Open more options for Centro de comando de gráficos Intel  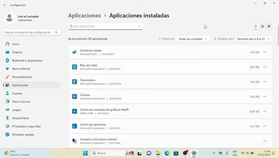(x=265, y=111)
